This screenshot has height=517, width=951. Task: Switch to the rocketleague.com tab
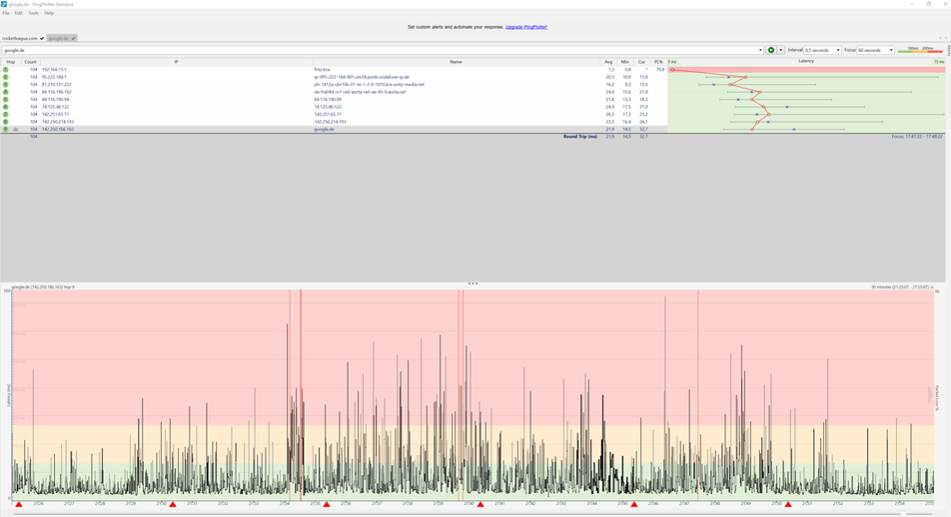click(x=22, y=38)
